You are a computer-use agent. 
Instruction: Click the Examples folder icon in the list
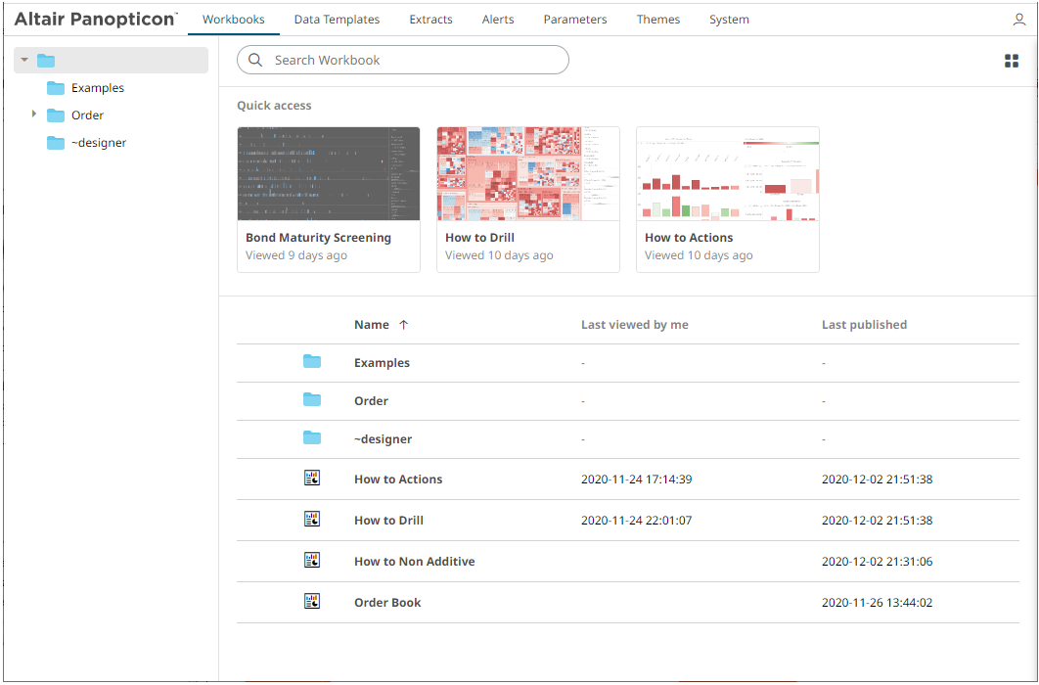pyautogui.click(x=312, y=361)
